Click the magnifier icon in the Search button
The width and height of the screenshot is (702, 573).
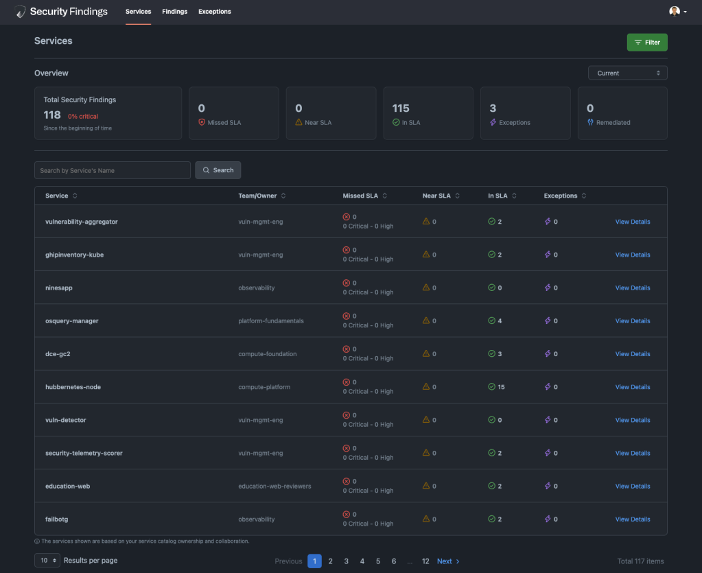[207, 169]
